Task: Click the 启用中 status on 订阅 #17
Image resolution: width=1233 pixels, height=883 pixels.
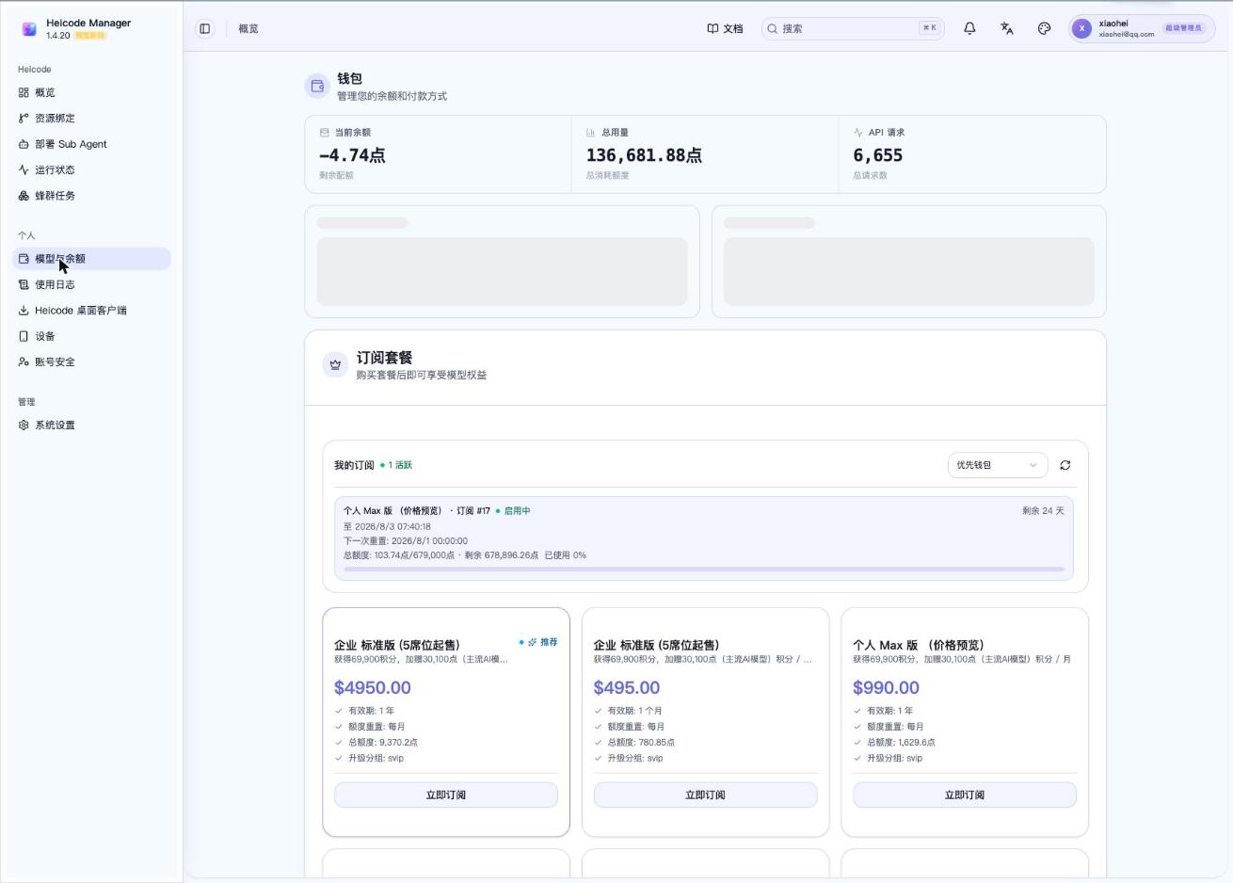Action: (x=513, y=510)
